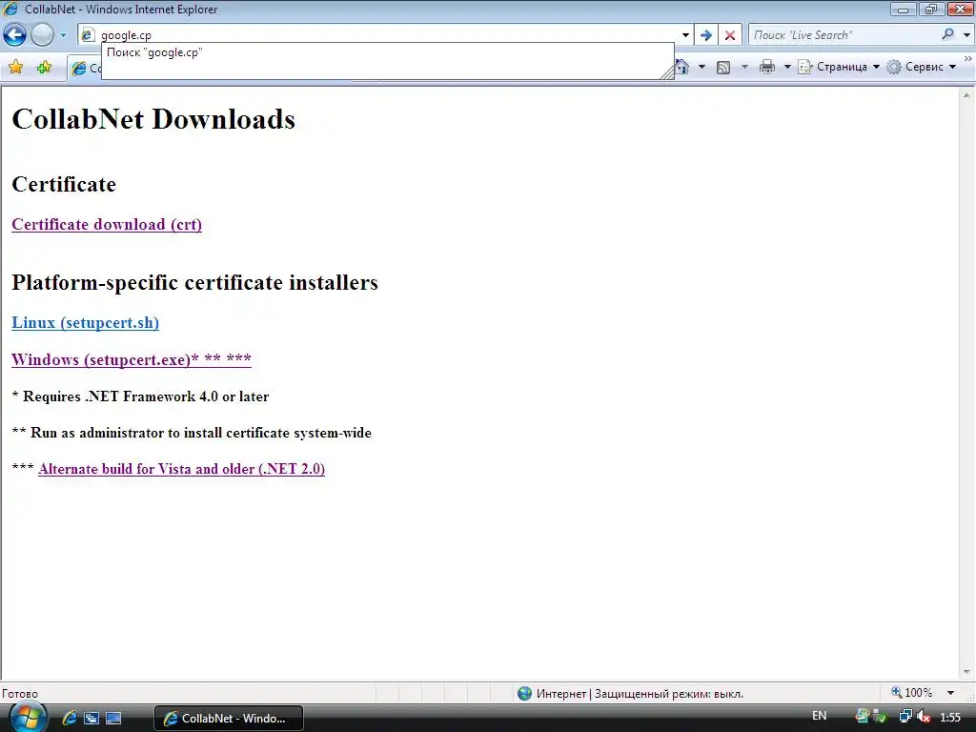Stop loading with the red X button
The width and height of the screenshot is (976, 732).
point(730,35)
